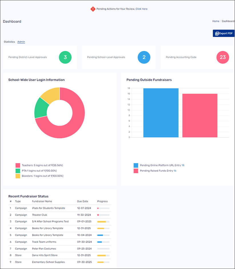Click the blue Pending Online Platform URL bar
The image size is (235, 269).
[x=161, y=113]
